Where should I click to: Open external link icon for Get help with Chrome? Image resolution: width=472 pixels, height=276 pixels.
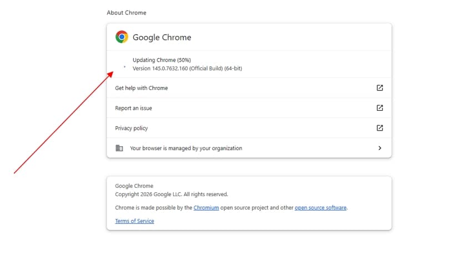click(x=380, y=88)
